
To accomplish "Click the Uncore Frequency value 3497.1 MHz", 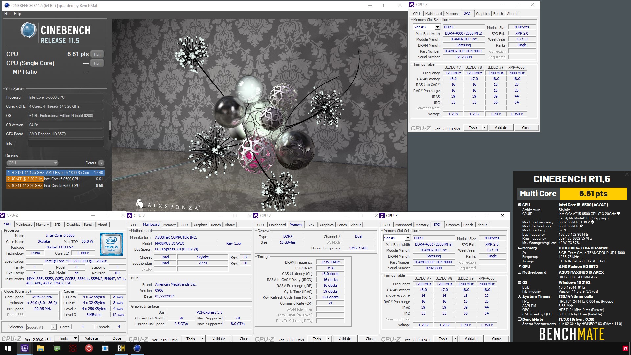I will [359, 248].
